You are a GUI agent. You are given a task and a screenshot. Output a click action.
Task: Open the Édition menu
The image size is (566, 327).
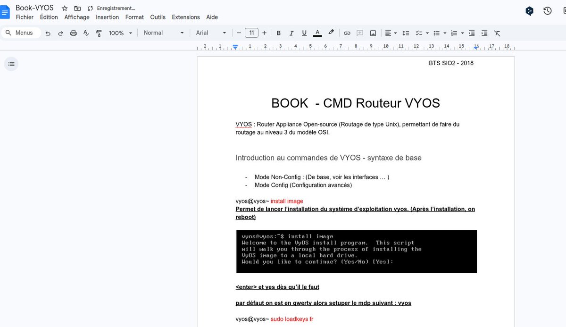pyautogui.click(x=49, y=17)
